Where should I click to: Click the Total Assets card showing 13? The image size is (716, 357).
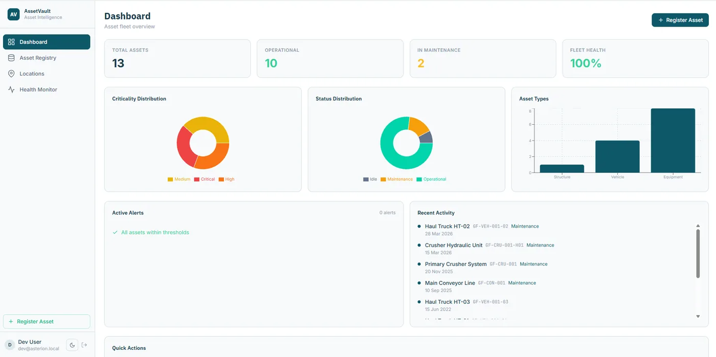pos(177,59)
